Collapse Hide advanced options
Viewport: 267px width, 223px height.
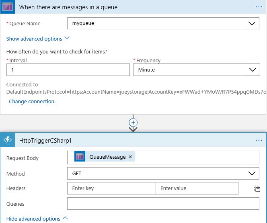[37, 219]
